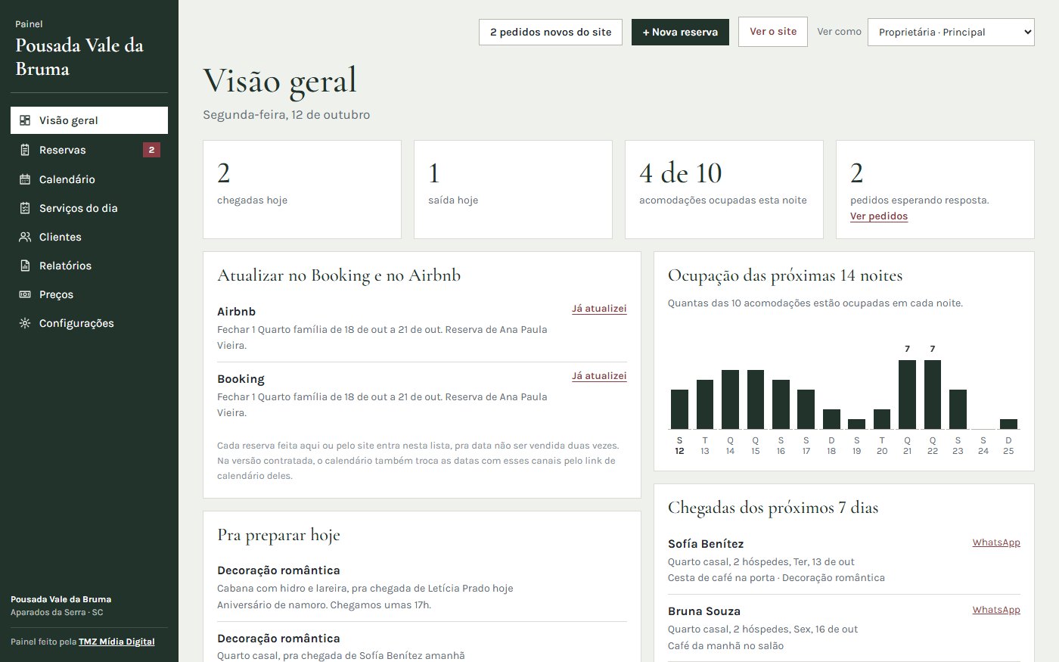Click the Preços money icon
The image size is (1059, 662).
(25, 294)
